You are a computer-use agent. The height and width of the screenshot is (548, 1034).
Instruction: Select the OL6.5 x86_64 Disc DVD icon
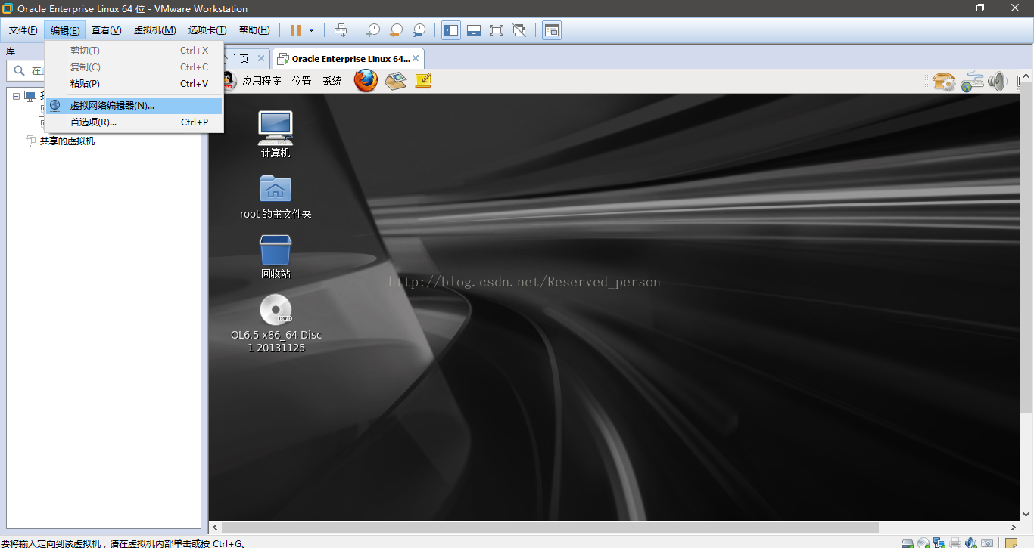pos(276,323)
